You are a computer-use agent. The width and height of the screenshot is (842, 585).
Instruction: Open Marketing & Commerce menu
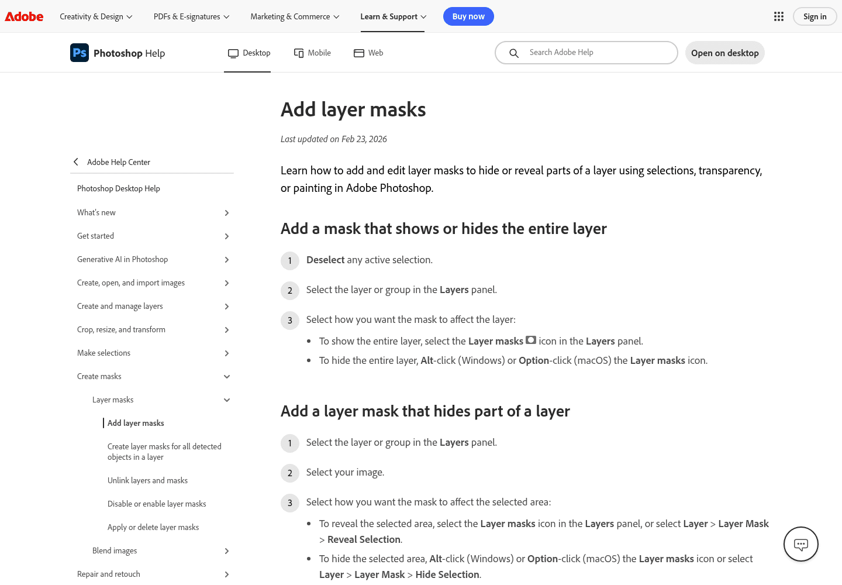coord(295,16)
